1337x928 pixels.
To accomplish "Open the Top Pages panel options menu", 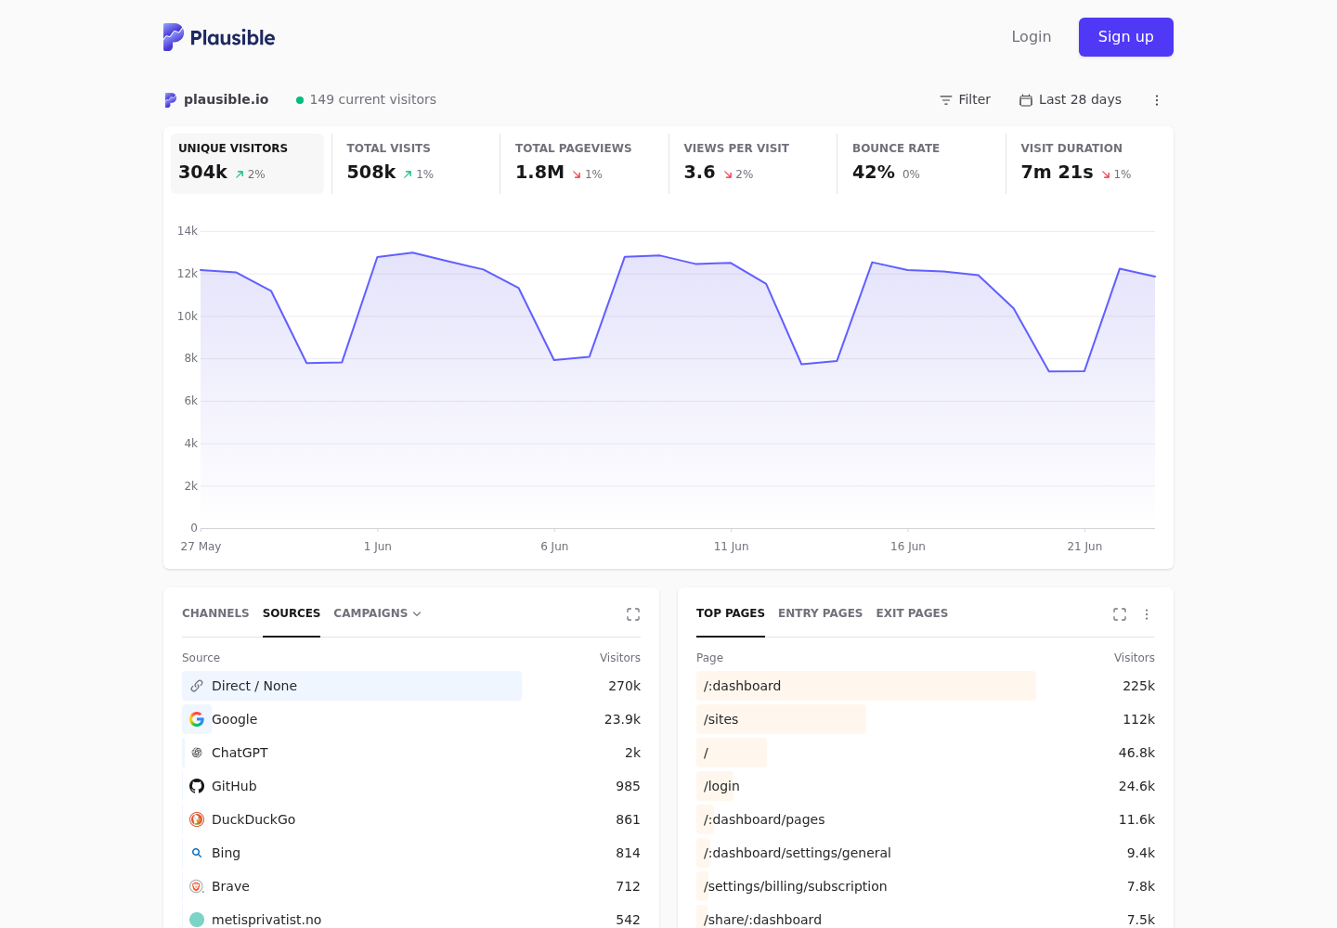I will (1147, 614).
